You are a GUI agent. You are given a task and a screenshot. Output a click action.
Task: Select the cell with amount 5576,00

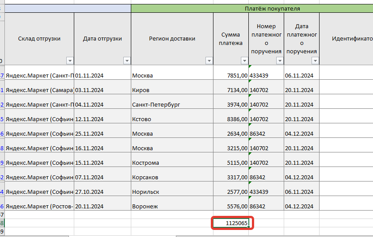(231, 203)
